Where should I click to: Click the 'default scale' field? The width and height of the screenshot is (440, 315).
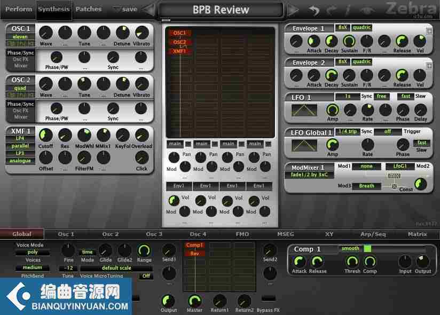[116, 268]
